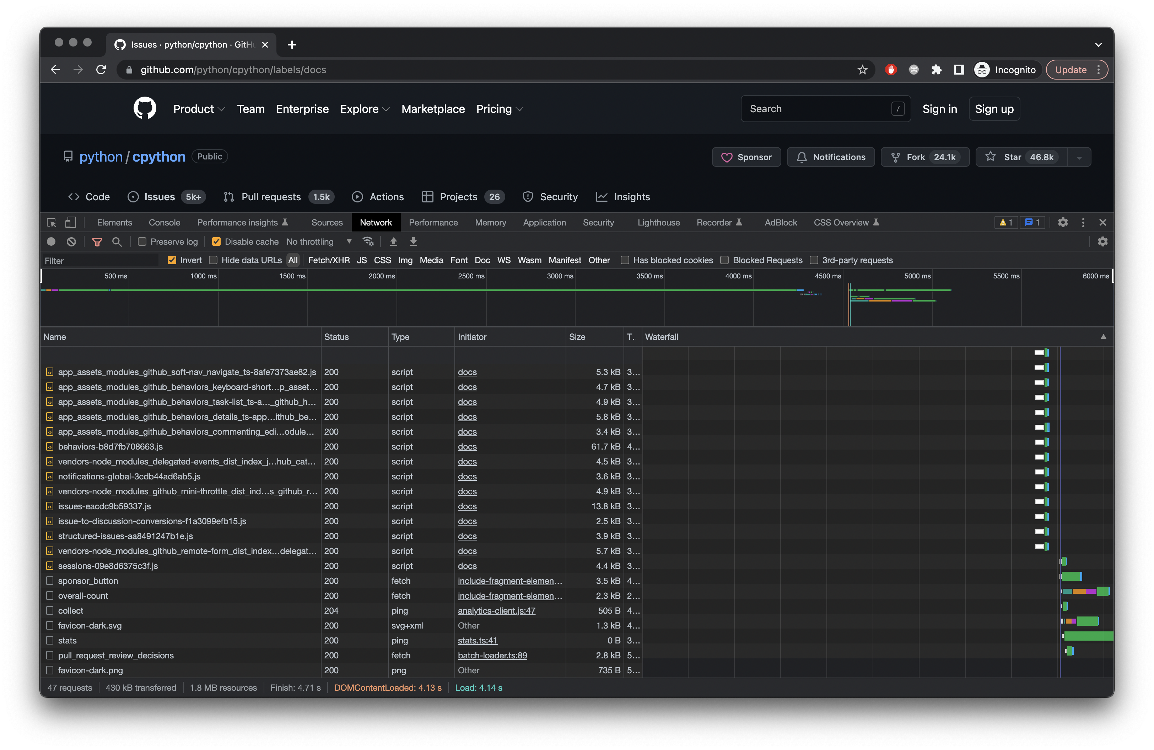Image resolution: width=1154 pixels, height=750 pixels.
Task: Toggle the device toolbar icon
Action: point(71,222)
